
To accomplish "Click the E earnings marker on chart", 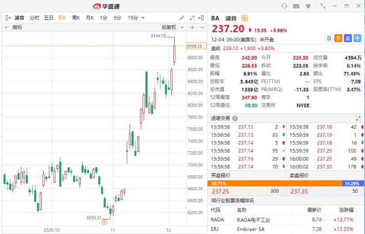I will tap(105, 222).
